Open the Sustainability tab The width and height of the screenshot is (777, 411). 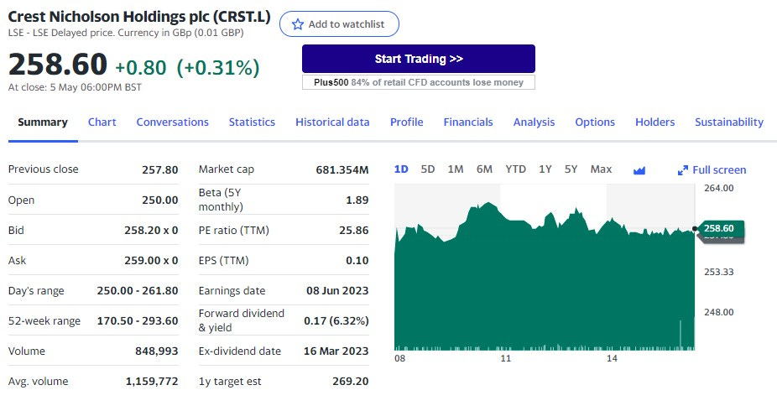click(x=729, y=122)
